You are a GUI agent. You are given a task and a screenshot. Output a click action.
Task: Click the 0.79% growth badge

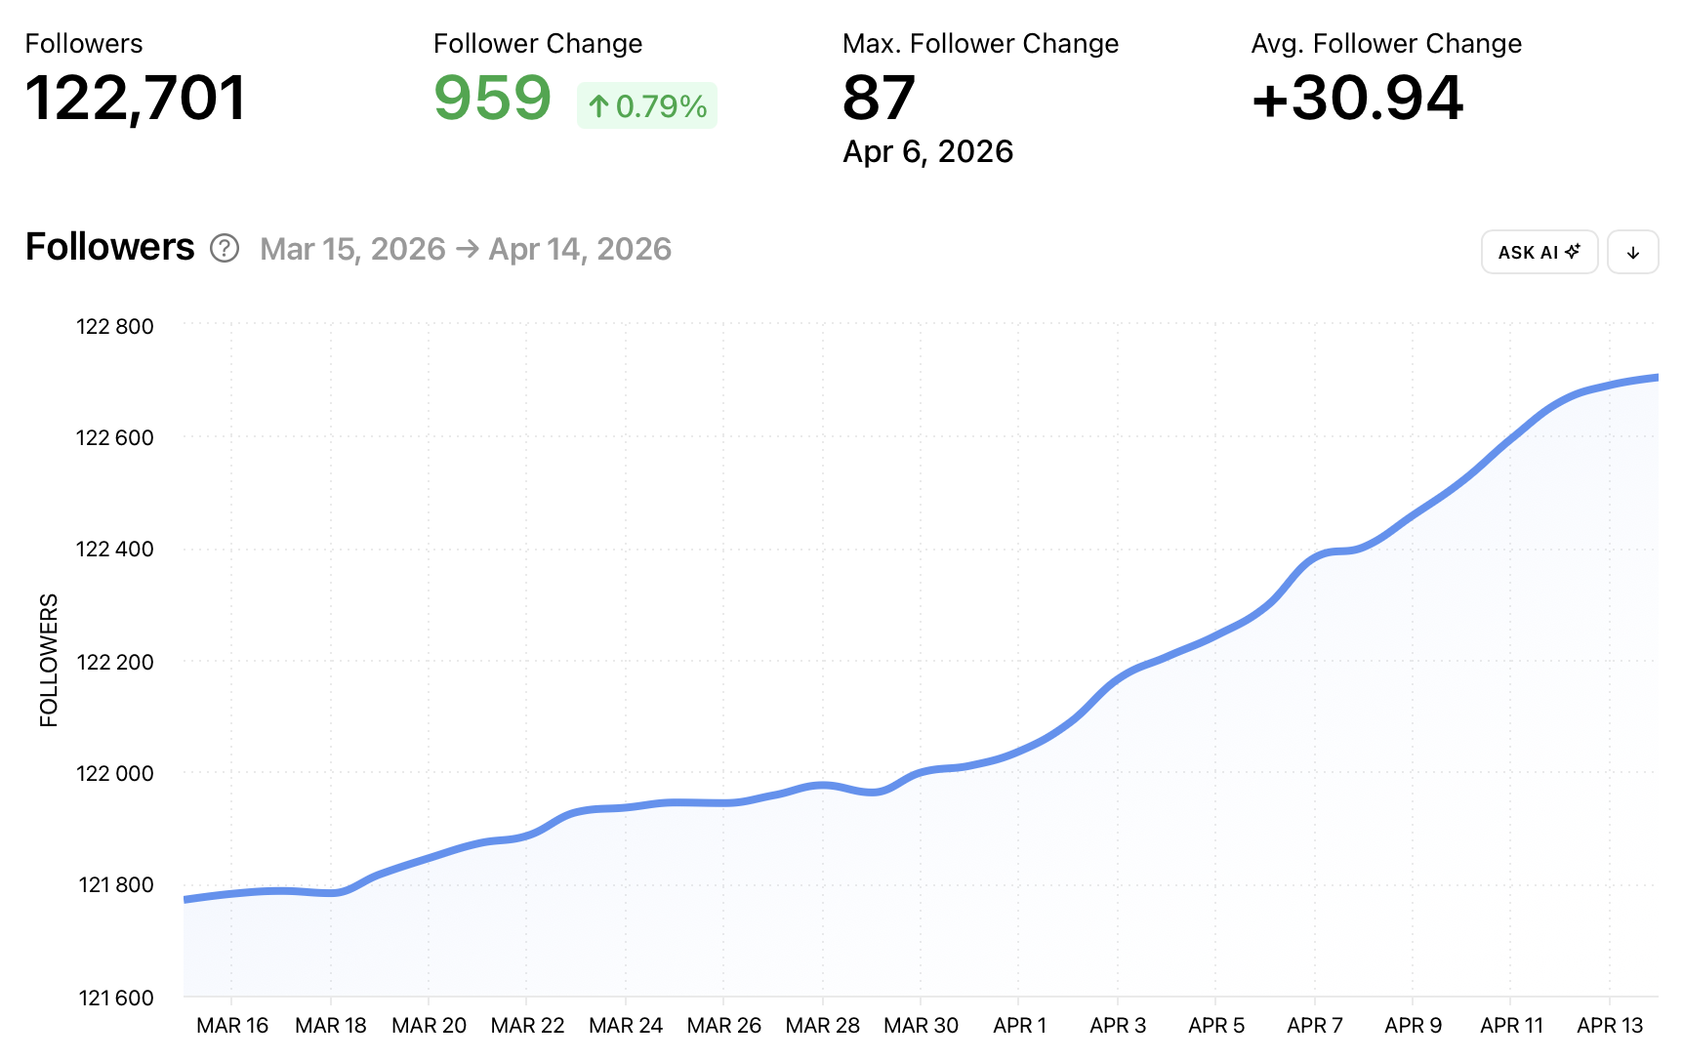pos(647,104)
